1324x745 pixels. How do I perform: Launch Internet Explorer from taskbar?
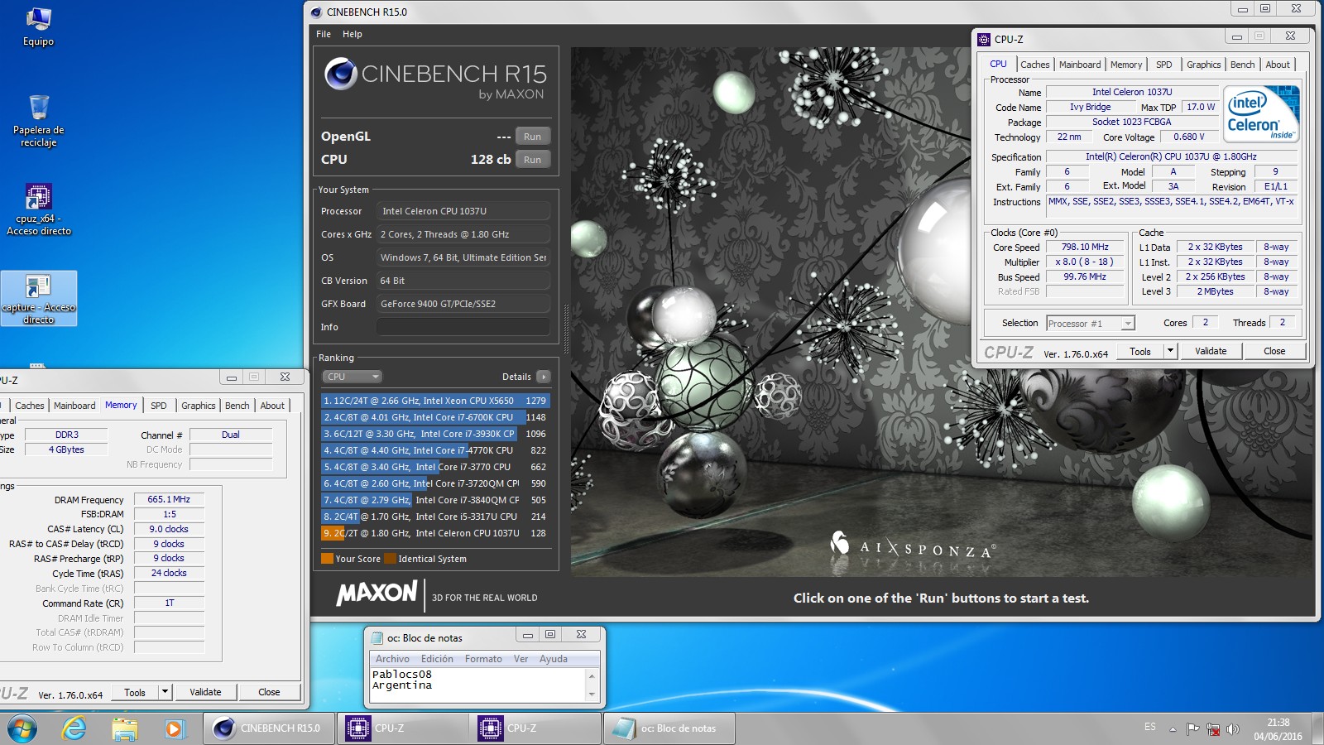pos(74,728)
